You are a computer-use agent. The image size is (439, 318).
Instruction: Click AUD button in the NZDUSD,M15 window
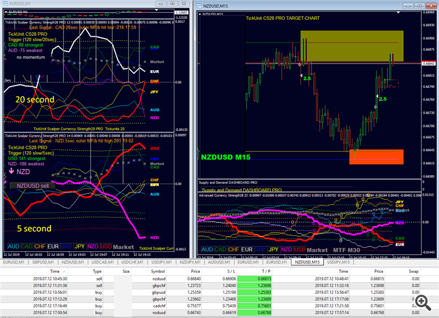coord(207,249)
